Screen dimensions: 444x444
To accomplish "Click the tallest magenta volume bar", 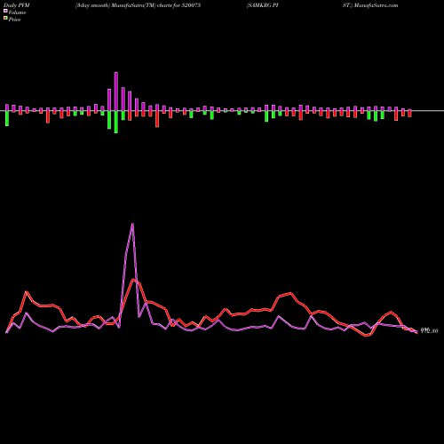I will [116, 91].
